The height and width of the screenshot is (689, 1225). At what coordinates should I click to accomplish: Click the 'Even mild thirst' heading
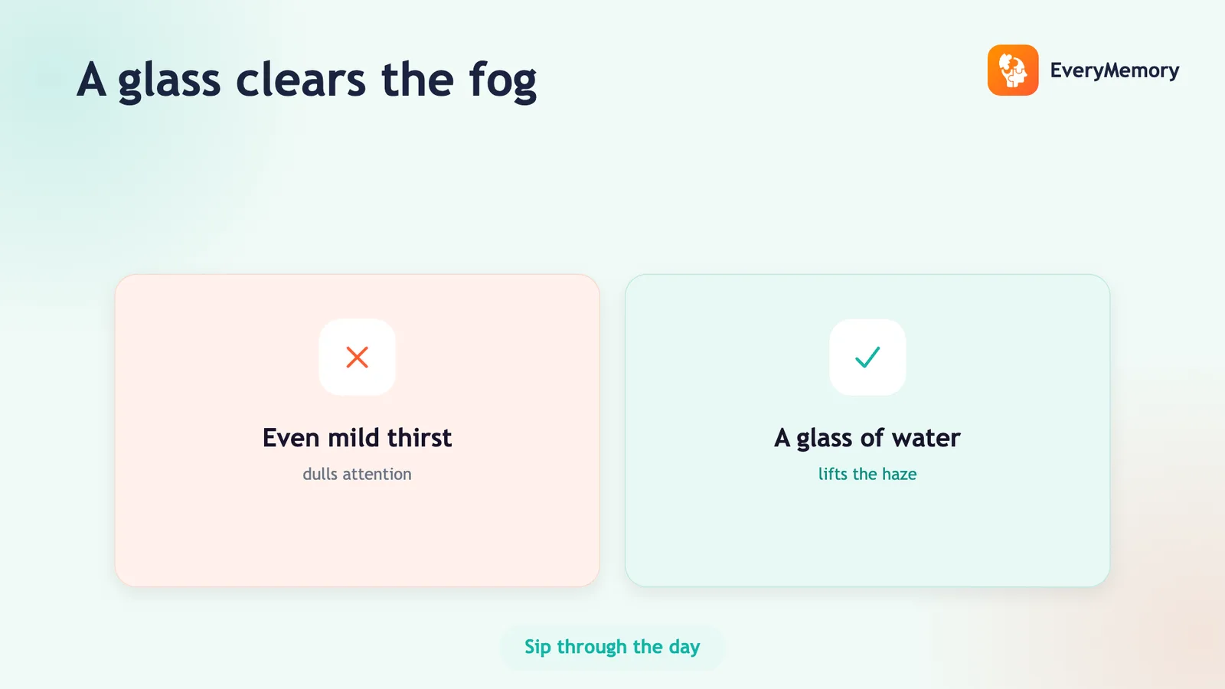(x=357, y=438)
